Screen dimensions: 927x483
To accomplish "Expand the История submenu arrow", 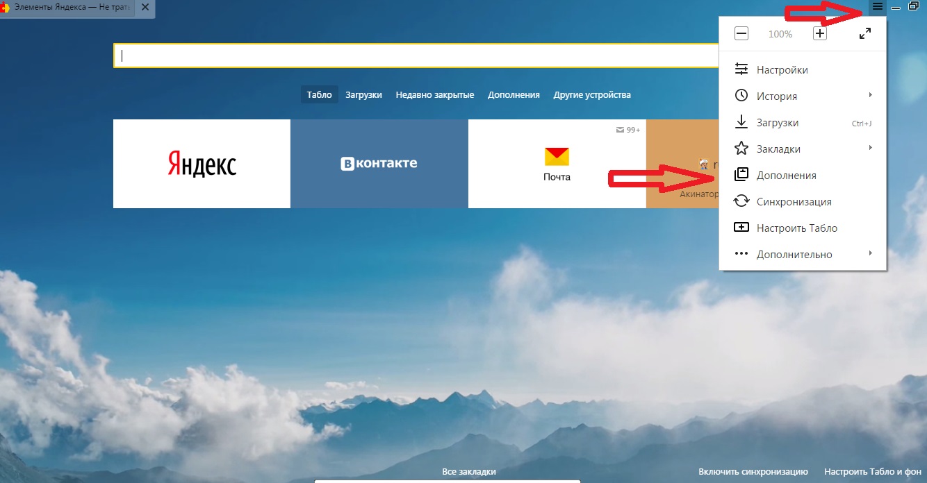I will [x=871, y=95].
